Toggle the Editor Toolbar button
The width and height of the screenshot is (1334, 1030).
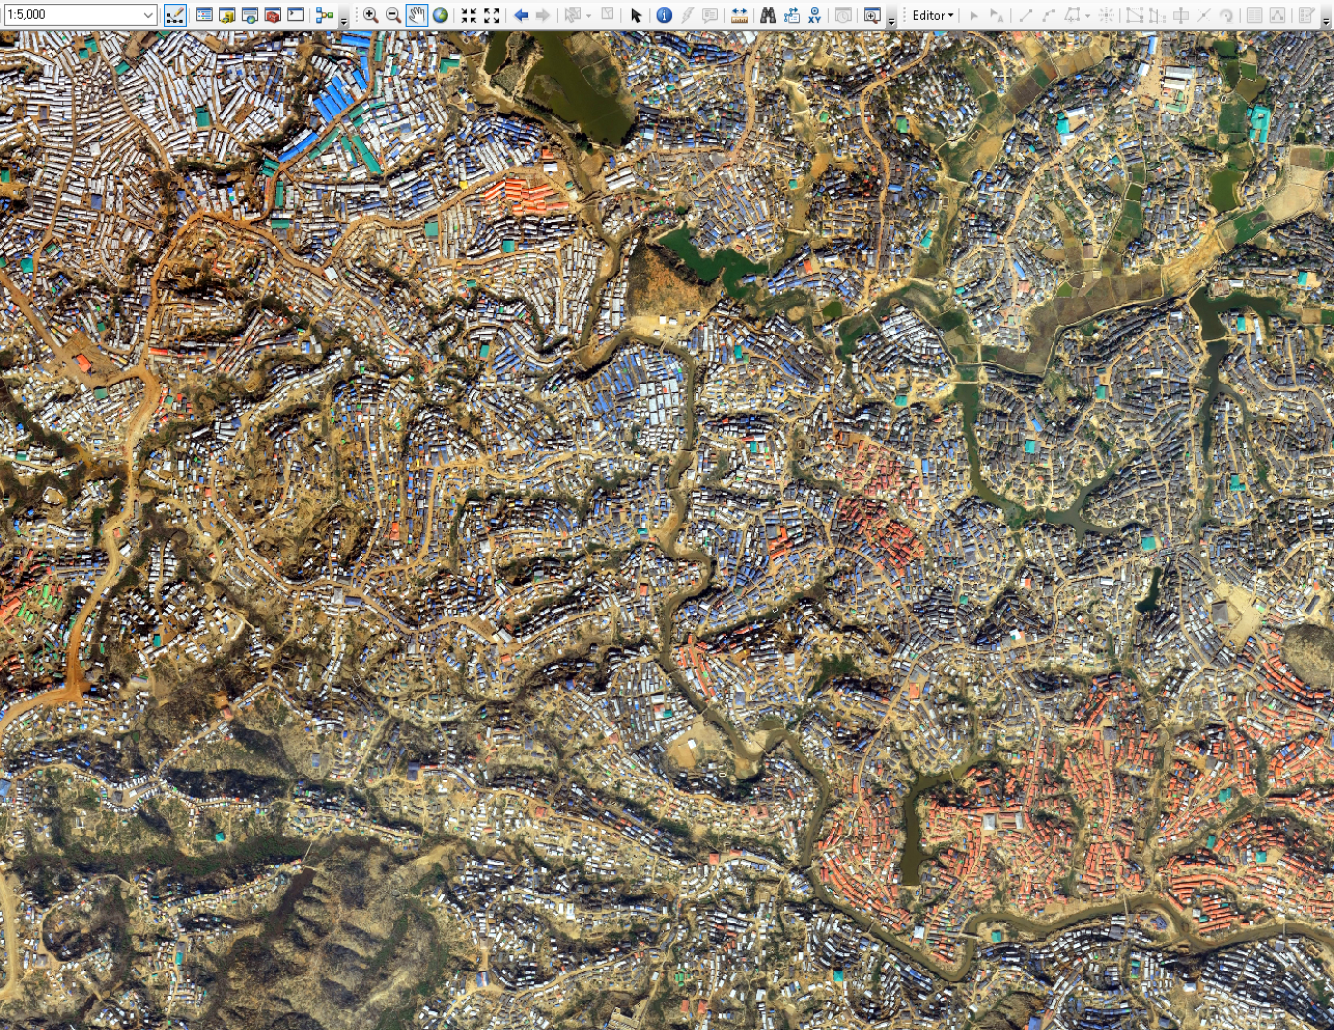(x=176, y=15)
